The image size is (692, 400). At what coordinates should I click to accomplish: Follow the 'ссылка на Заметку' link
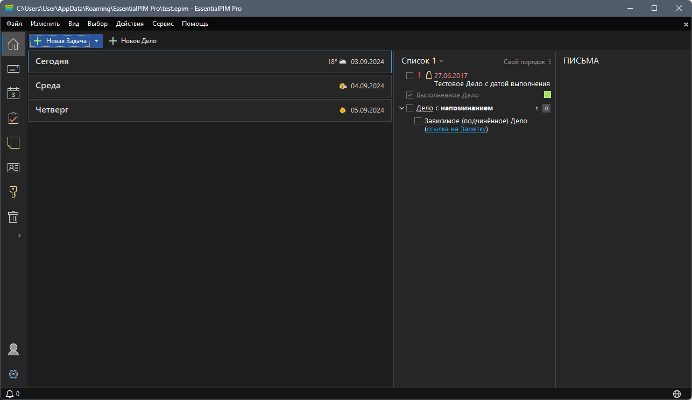pyautogui.click(x=456, y=129)
